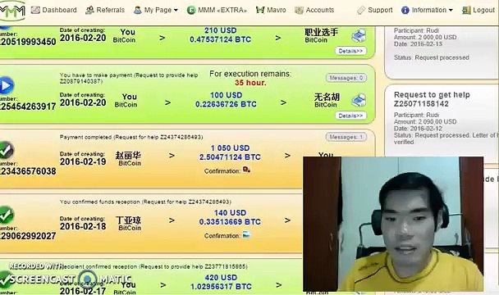
Task: Select amount 2.50471124 BTC
Action: point(230,157)
